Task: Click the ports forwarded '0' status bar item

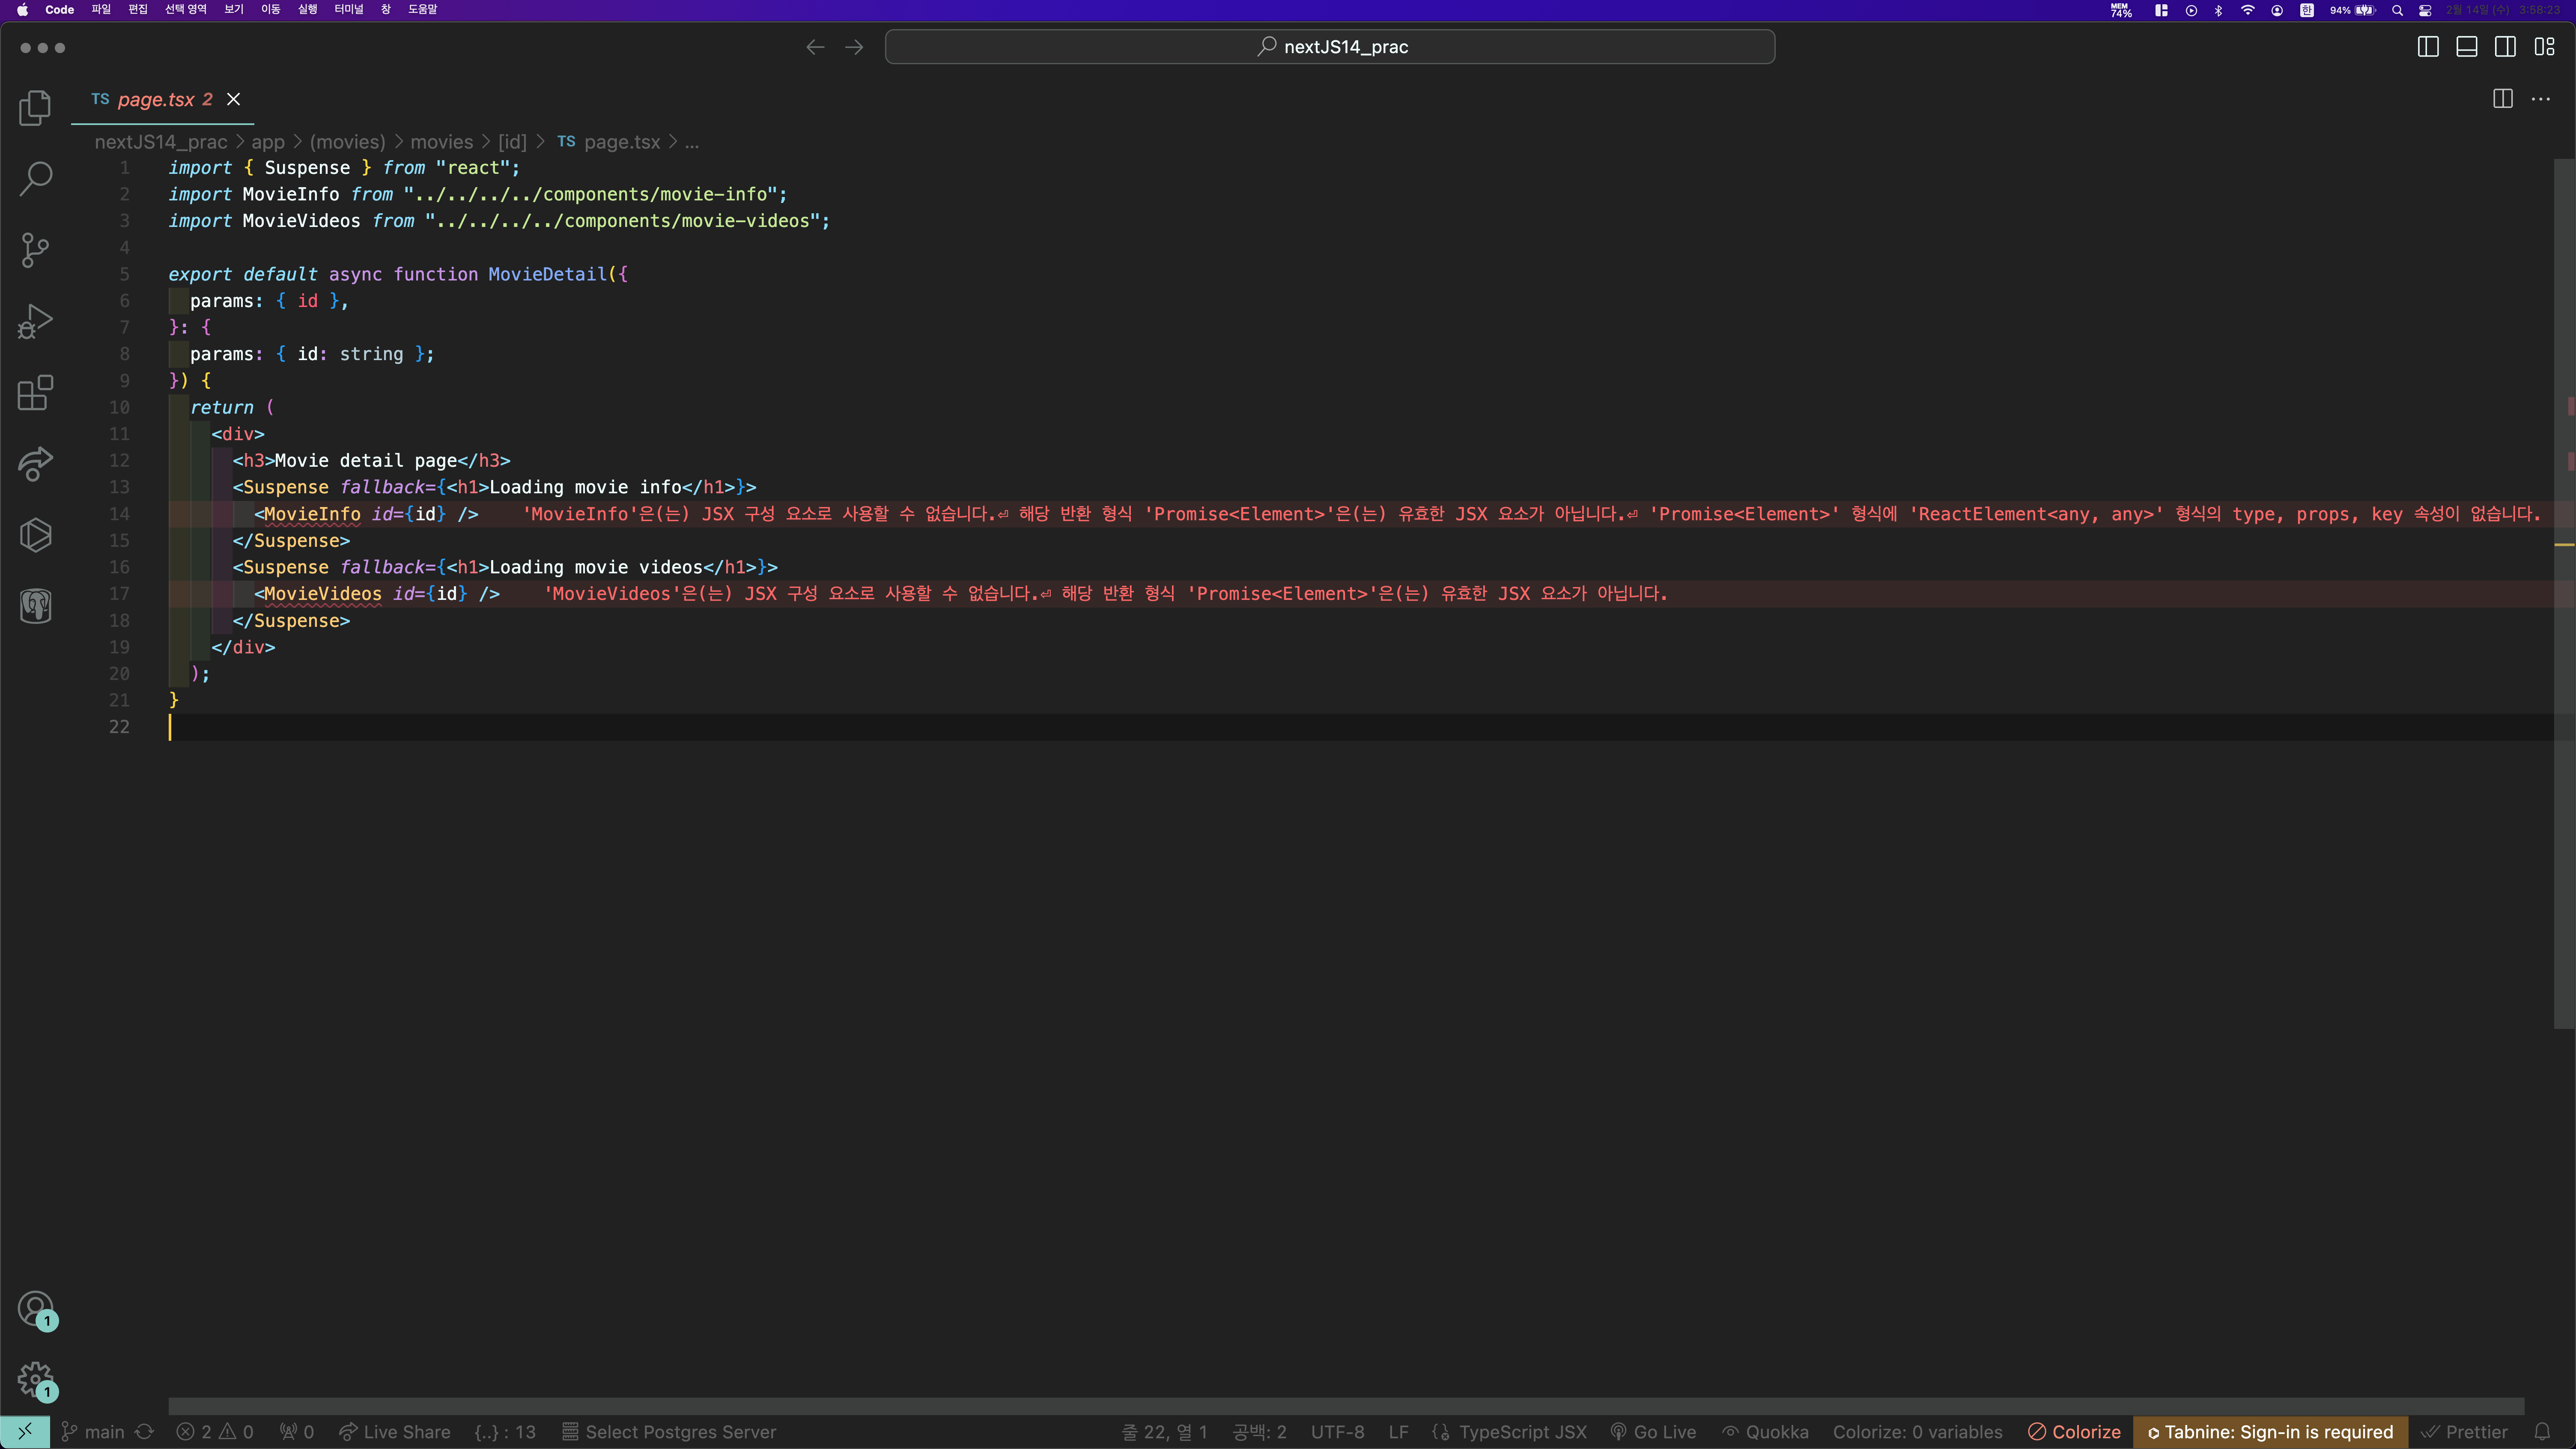Action: point(297,1432)
